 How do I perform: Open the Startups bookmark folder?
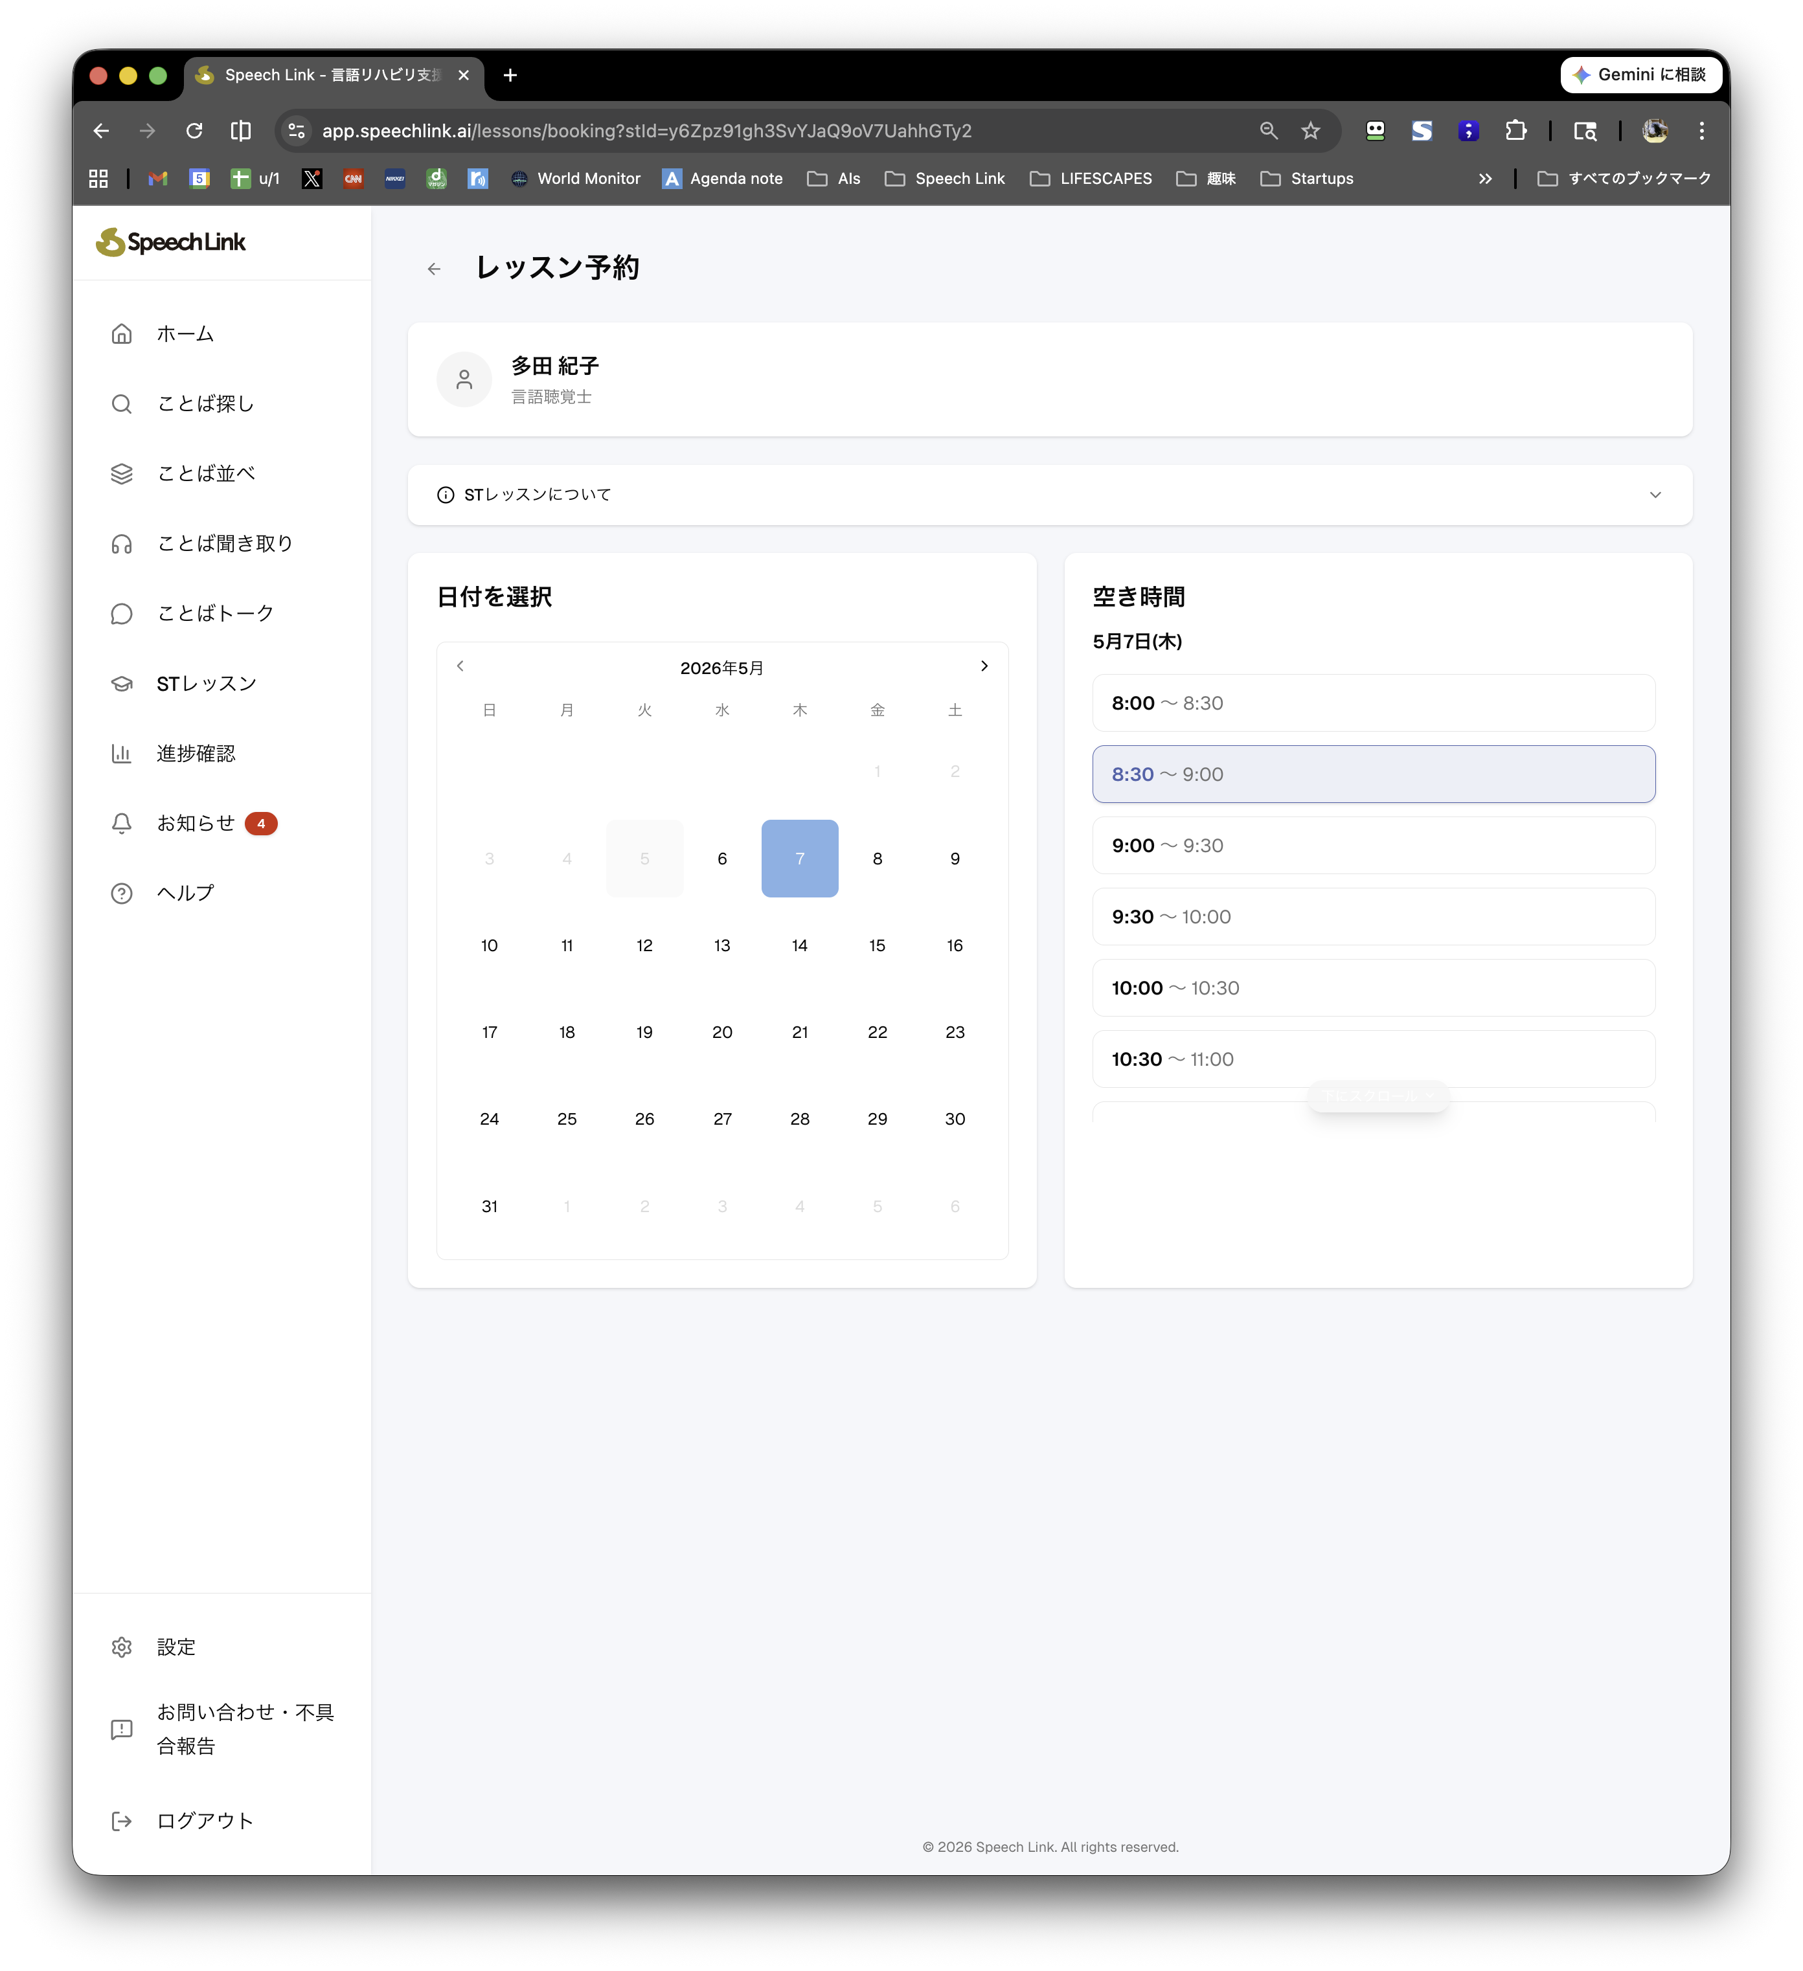[x=1306, y=179]
